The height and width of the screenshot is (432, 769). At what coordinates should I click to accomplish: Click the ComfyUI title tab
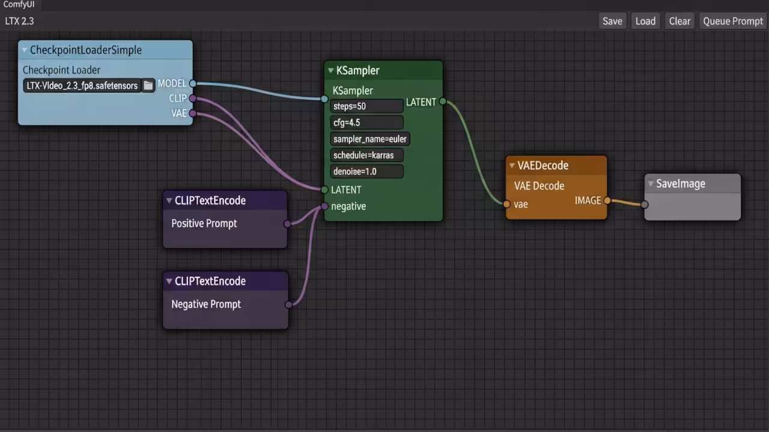pos(20,5)
